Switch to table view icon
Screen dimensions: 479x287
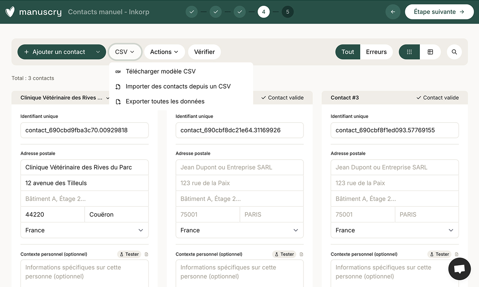430,52
